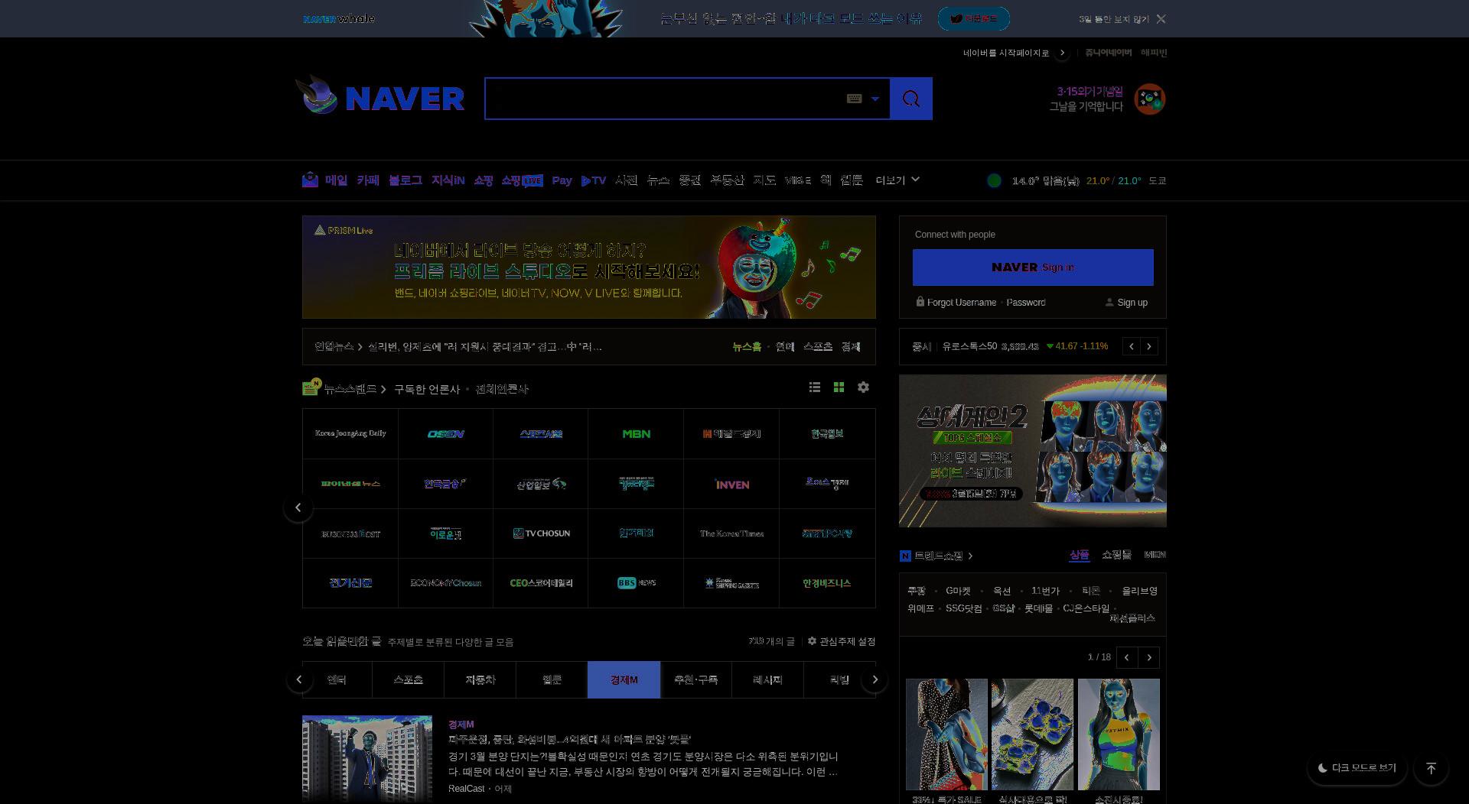Click the Sign up link
The width and height of the screenshot is (1469, 804).
[1132, 303]
